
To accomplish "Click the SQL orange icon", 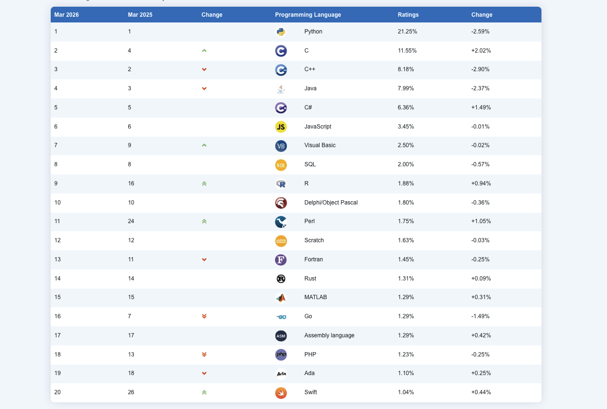I will click(281, 165).
